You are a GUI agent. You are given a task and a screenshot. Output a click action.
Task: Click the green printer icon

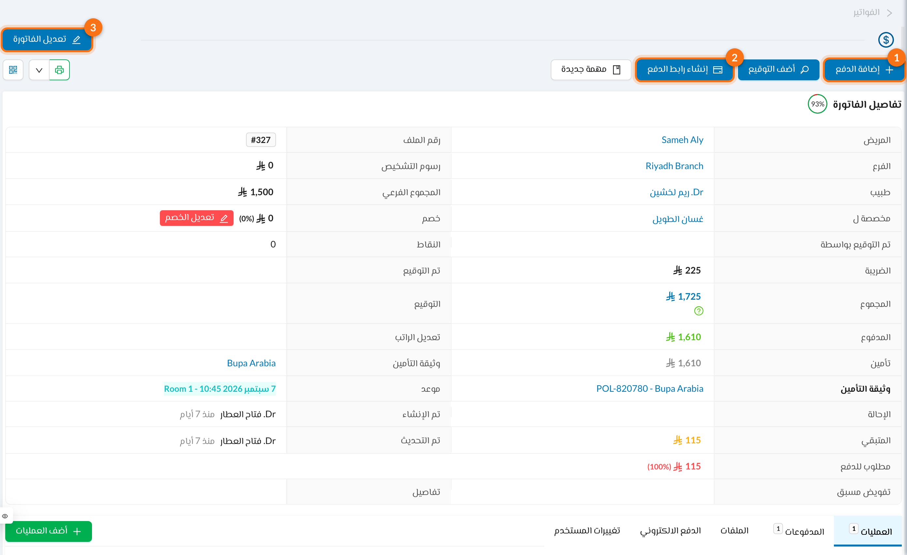pos(59,70)
